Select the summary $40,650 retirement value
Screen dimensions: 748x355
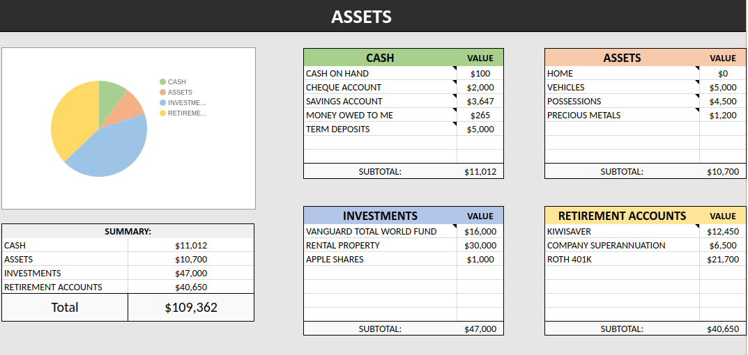point(191,287)
